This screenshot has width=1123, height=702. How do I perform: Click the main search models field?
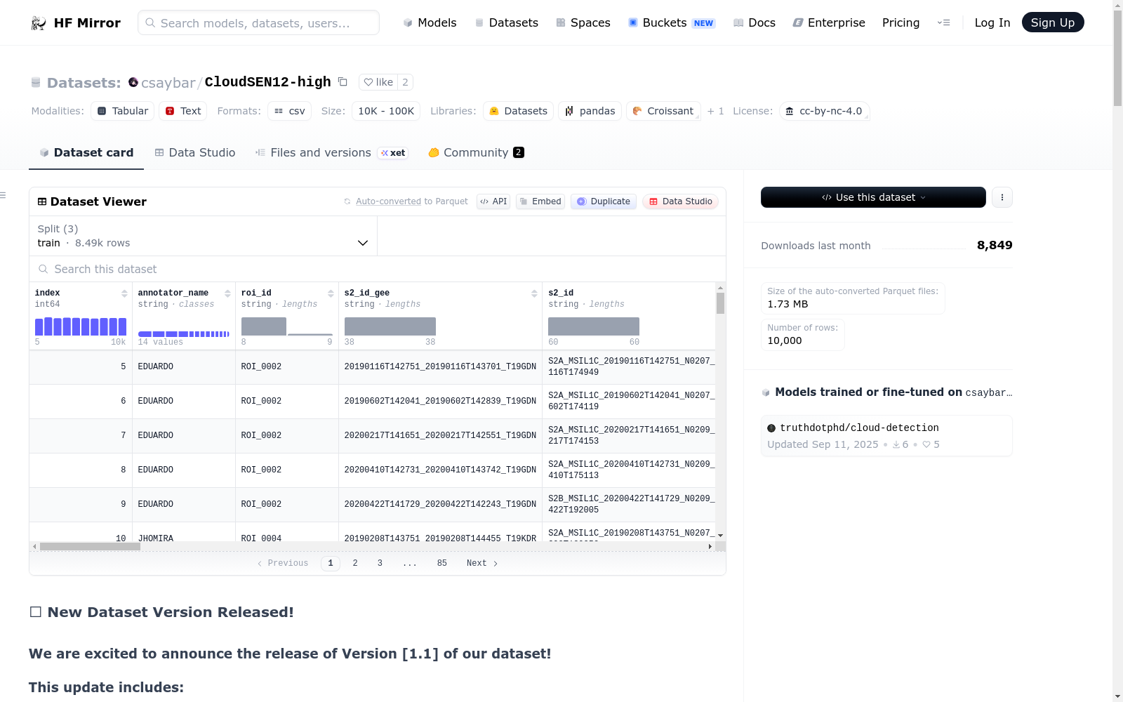tap(258, 22)
